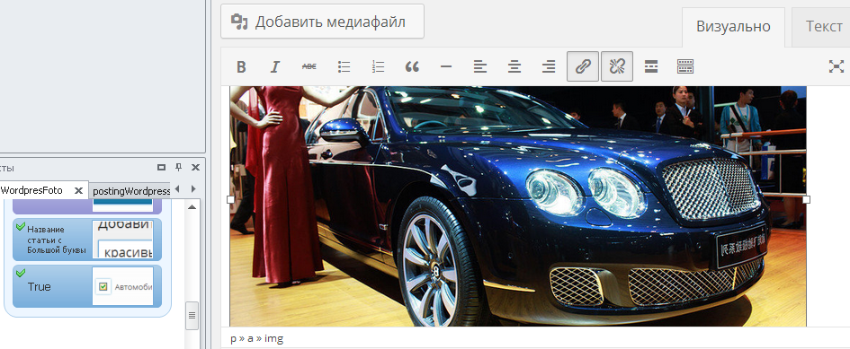Toggle bold formatting in editor toolbar

(241, 66)
